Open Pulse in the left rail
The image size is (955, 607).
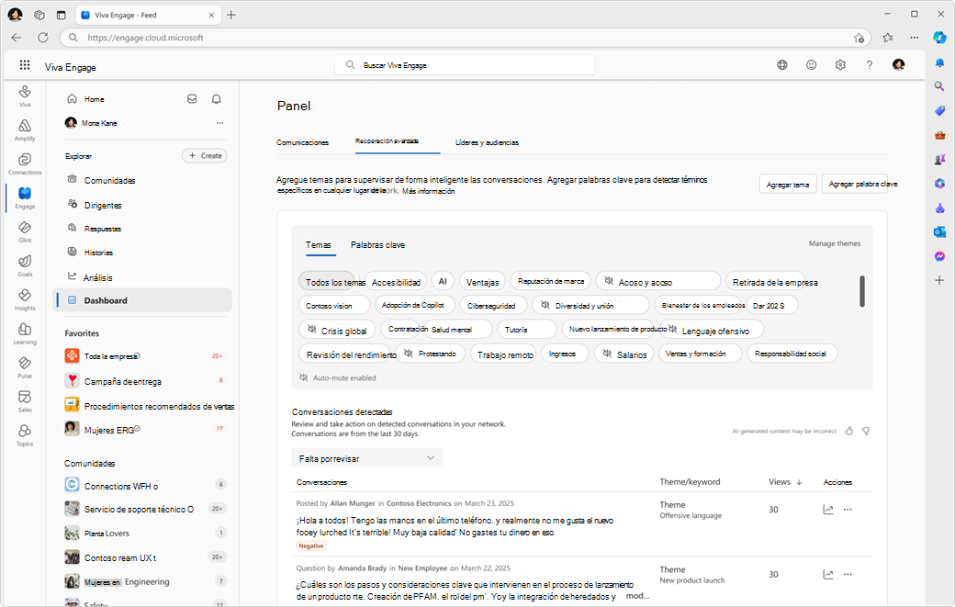coord(25,367)
